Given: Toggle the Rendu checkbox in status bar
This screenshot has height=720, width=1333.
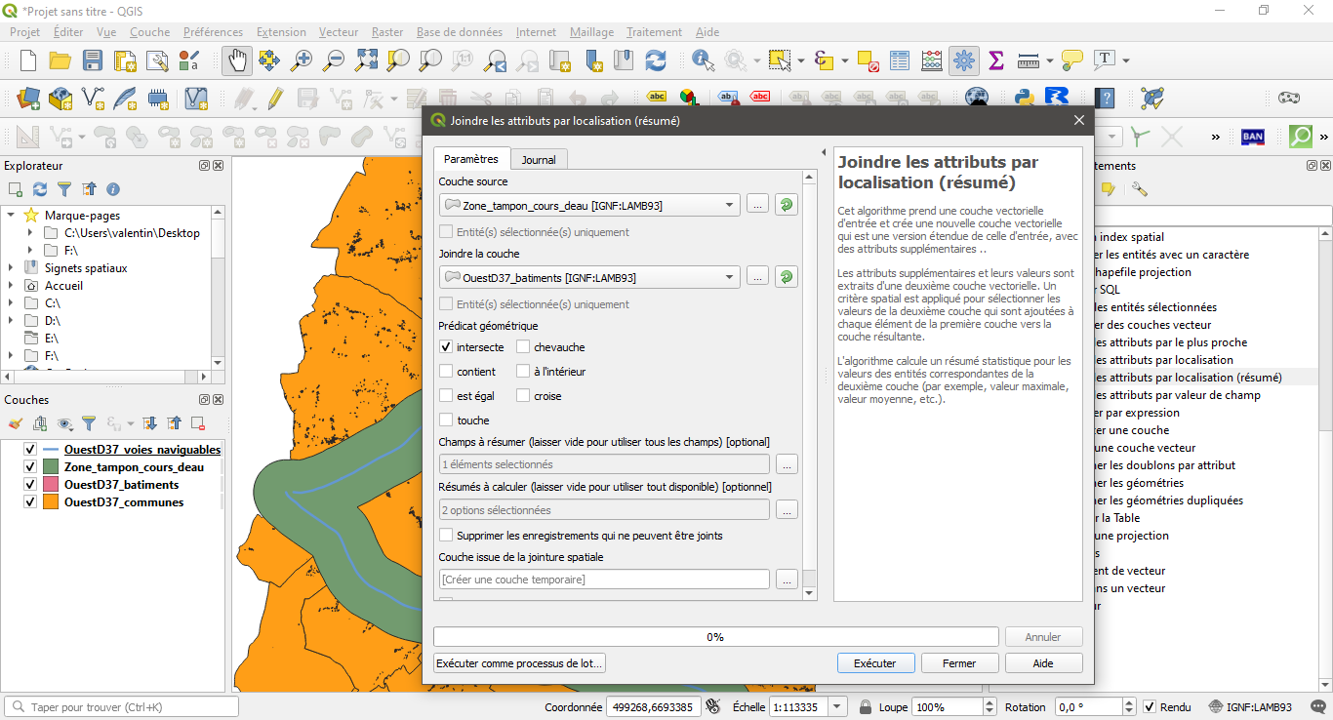Looking at the screenshot, I should (x=1150, y=707).
